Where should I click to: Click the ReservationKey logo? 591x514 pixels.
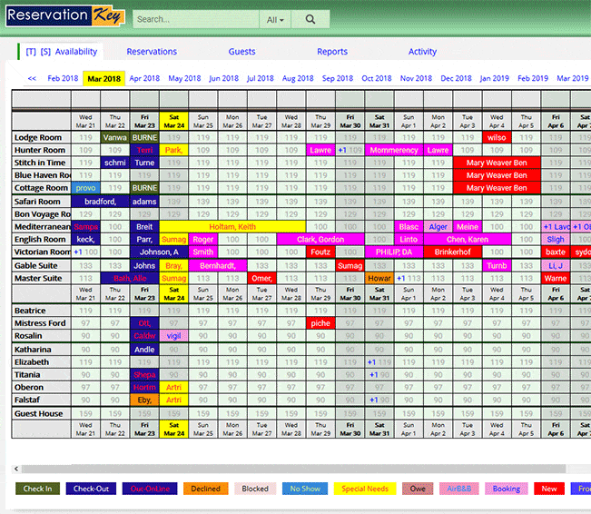click(62, 15)
